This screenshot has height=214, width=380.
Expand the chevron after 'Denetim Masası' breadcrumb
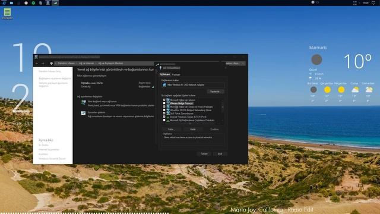coord(77,64)
